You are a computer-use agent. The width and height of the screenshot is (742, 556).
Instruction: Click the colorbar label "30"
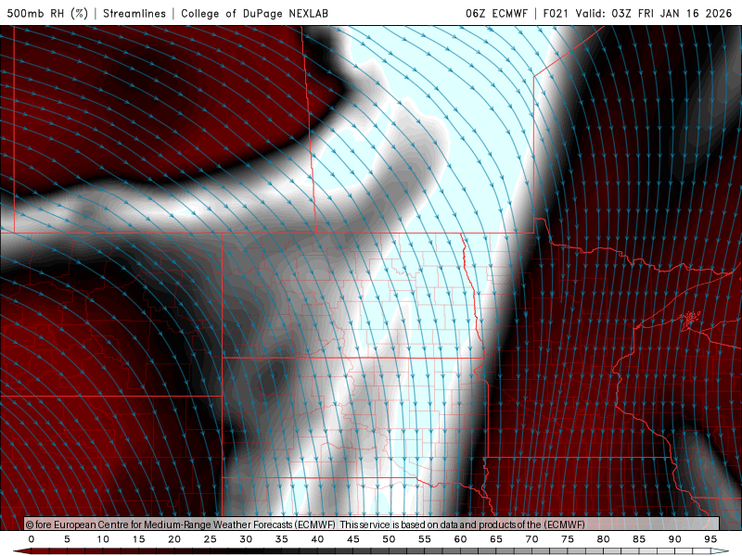(246, 539)
